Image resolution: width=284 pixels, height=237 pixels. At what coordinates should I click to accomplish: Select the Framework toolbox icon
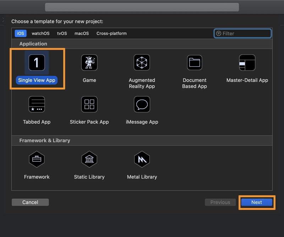pos(37,159)
